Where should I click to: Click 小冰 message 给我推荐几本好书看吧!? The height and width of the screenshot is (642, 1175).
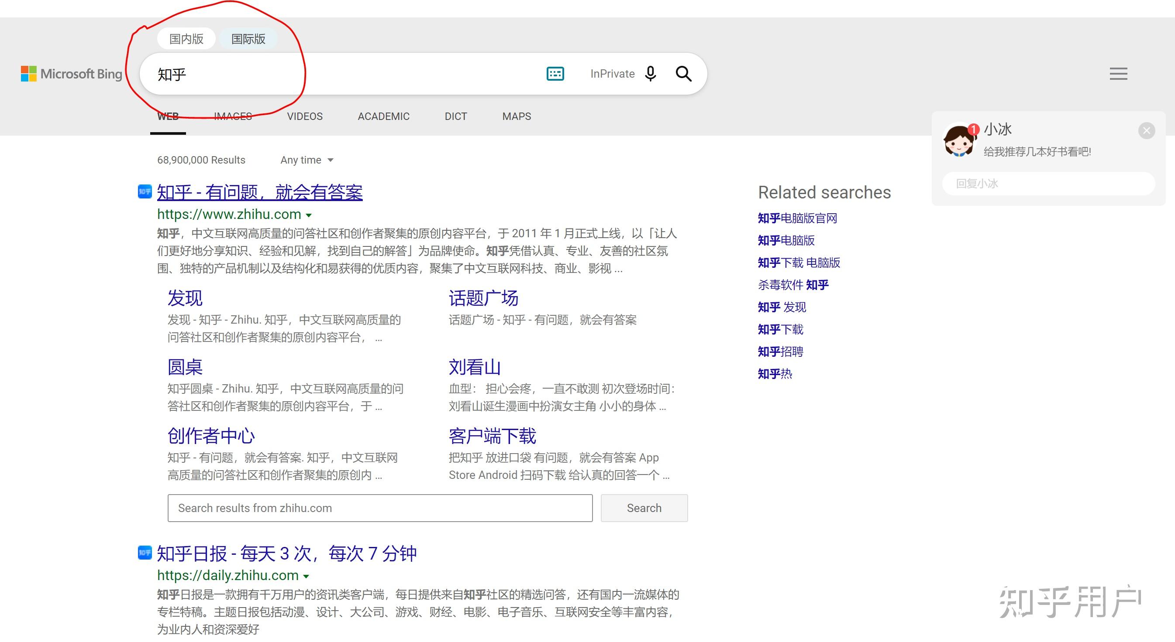tap(1037, 152)
